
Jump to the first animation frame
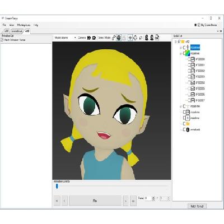[x=57, y=201]
